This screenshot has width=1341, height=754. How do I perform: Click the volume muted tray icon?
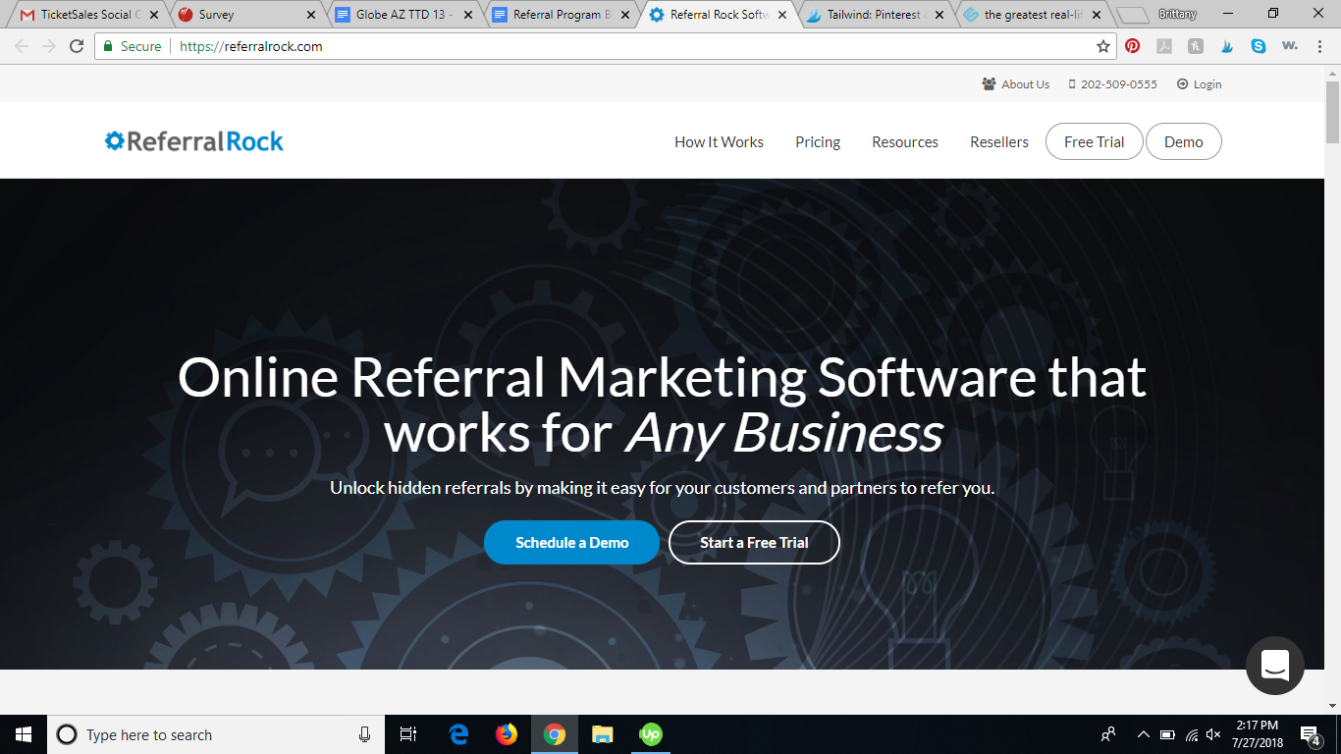click(x=1214, y=734)
